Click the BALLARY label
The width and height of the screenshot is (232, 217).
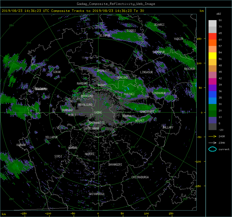coord(168,127)
